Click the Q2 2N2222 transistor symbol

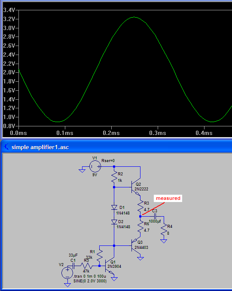(136, 187)
